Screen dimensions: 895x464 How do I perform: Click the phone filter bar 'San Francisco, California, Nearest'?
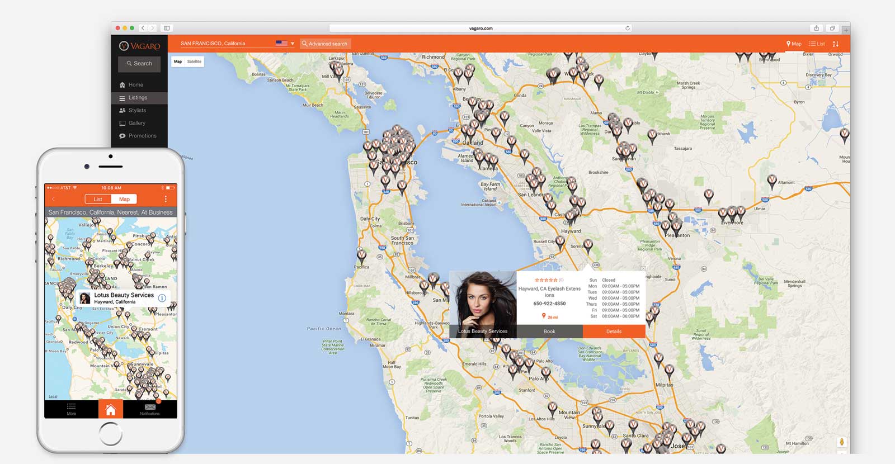pos(111,212)
